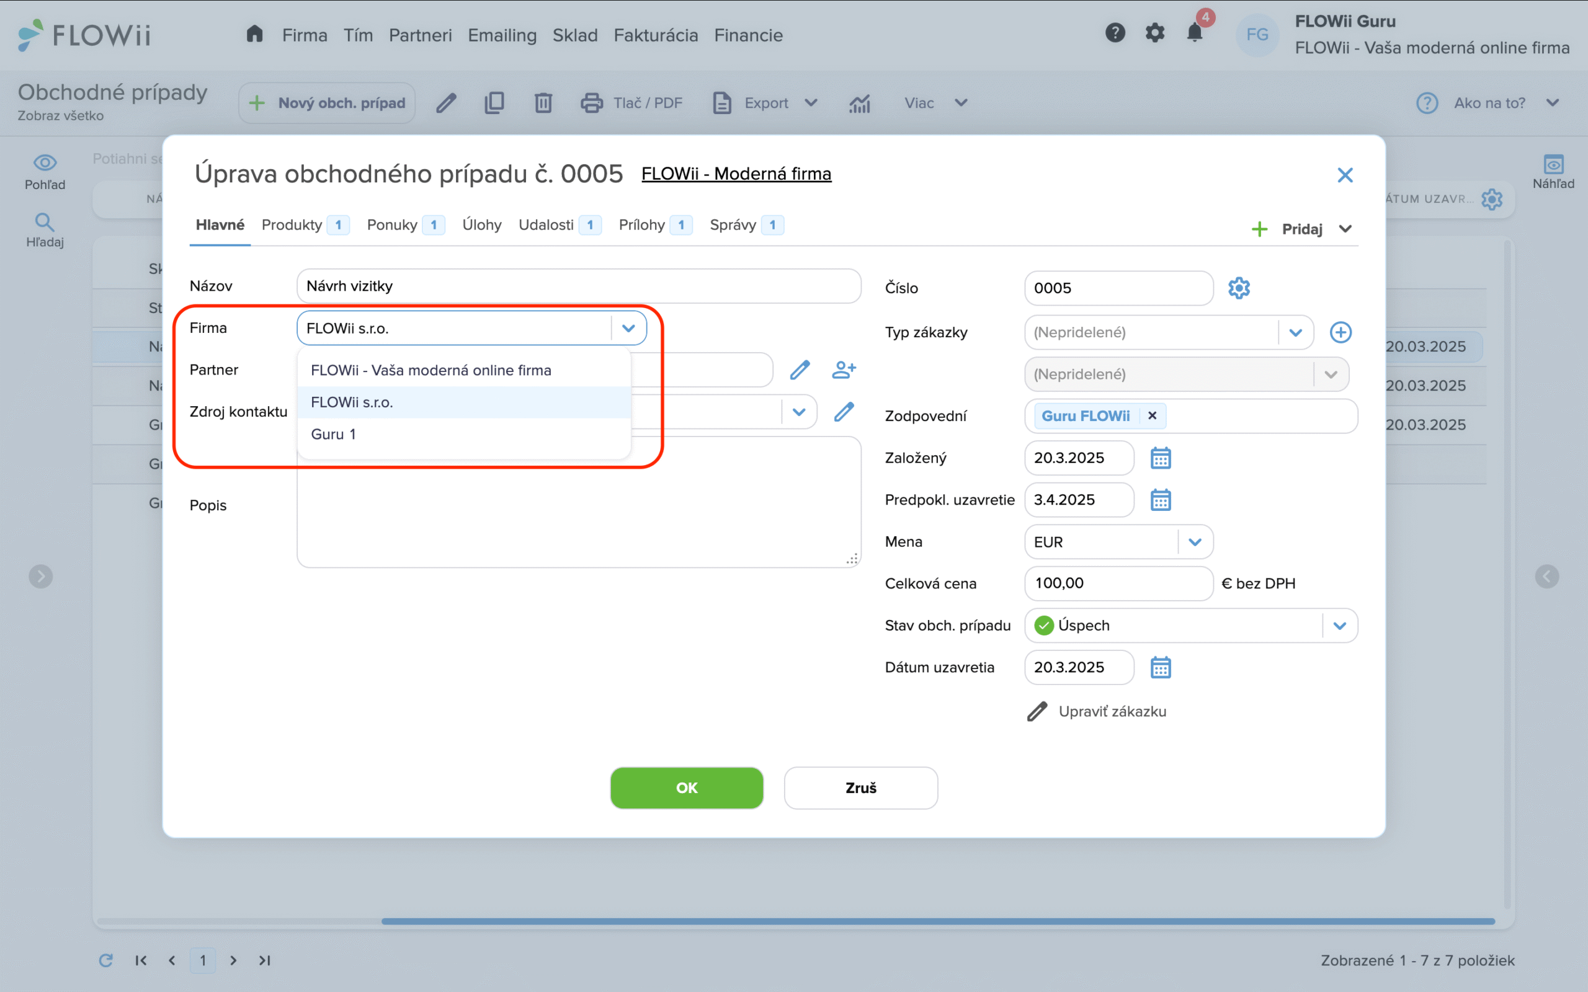Open Fakturácia menu
The image size is (1588, 992).
pyautogui.click(x=656, y=35)
